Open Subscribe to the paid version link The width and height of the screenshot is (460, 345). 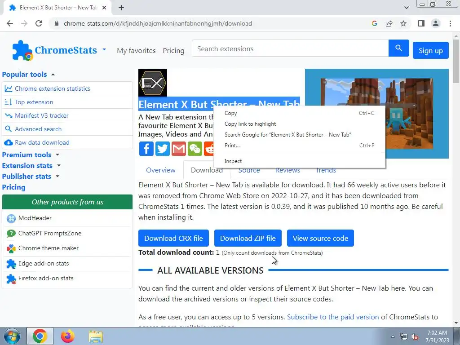tap(333, 317)
